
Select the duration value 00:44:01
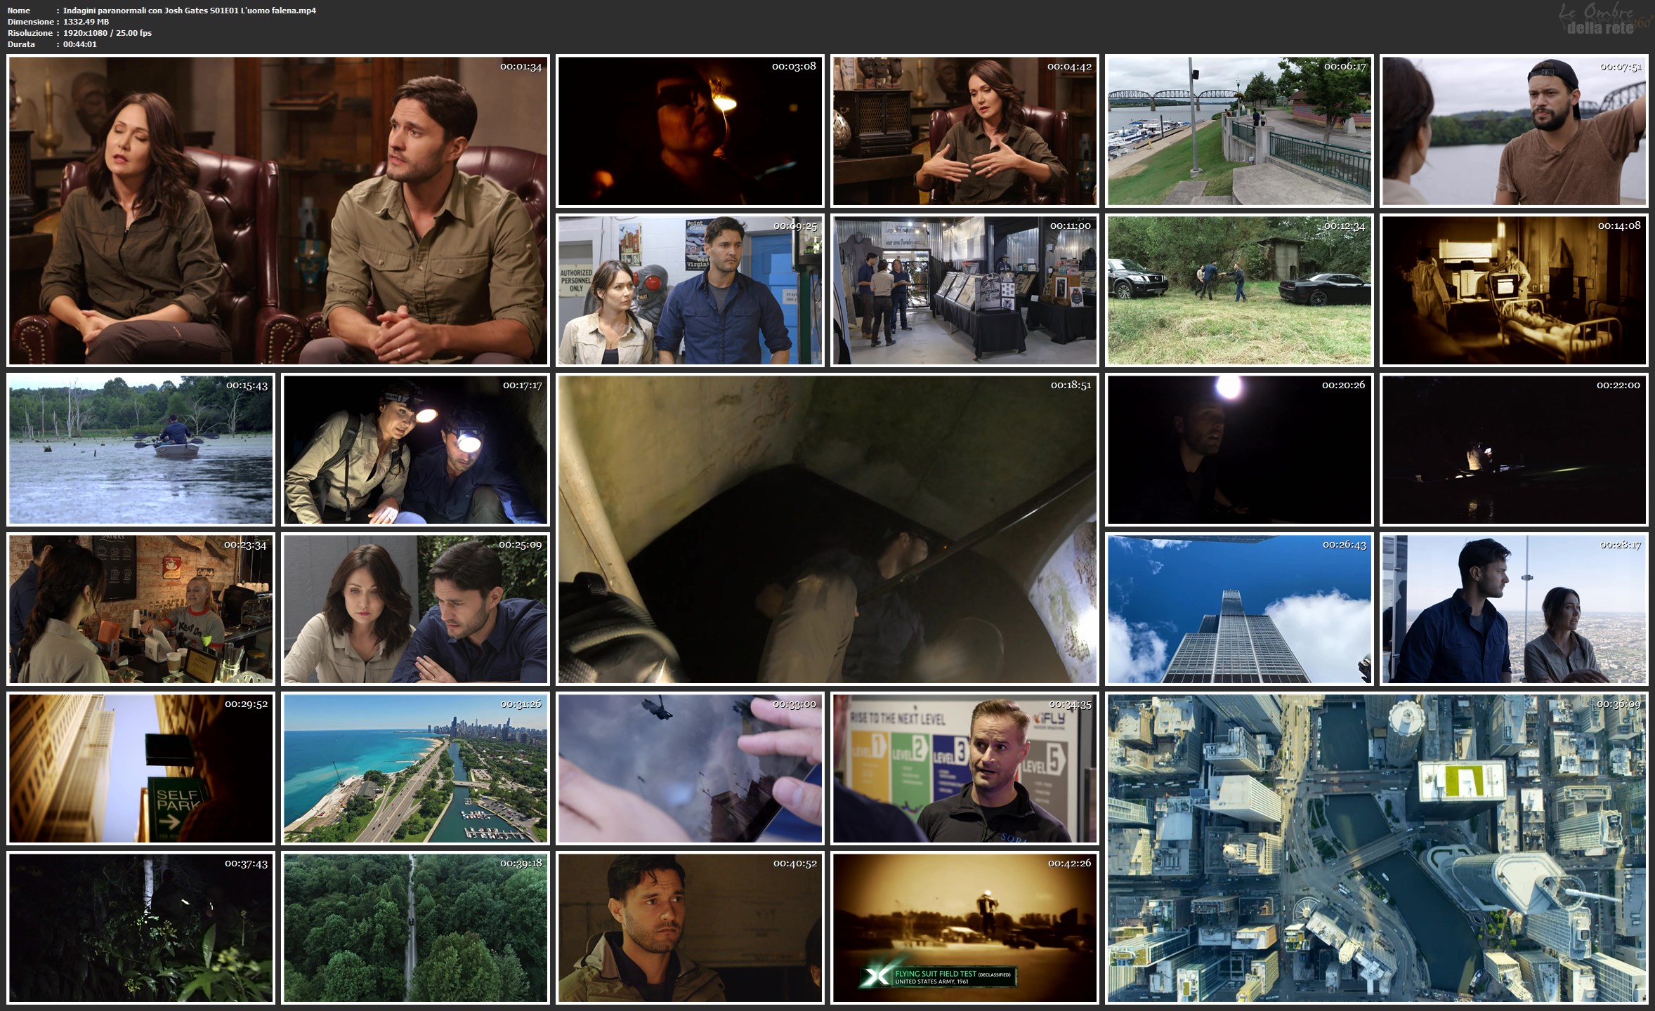point(80,44)
